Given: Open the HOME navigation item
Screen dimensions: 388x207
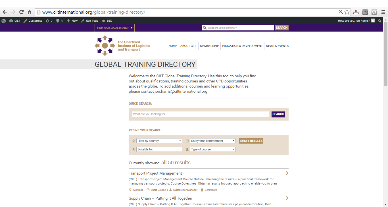Looking at the screenshot, I should (x=173, y=46).
